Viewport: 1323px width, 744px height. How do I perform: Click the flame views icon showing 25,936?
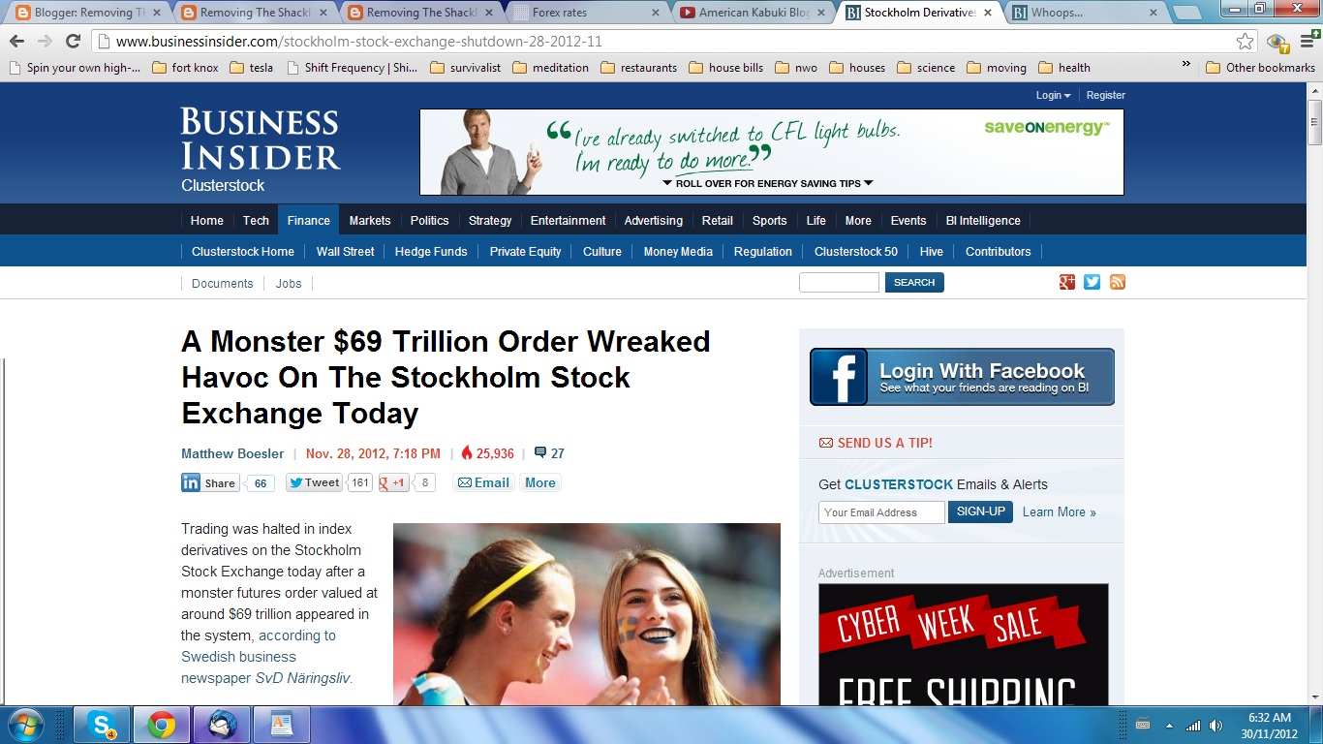click(x=467, y=453)
